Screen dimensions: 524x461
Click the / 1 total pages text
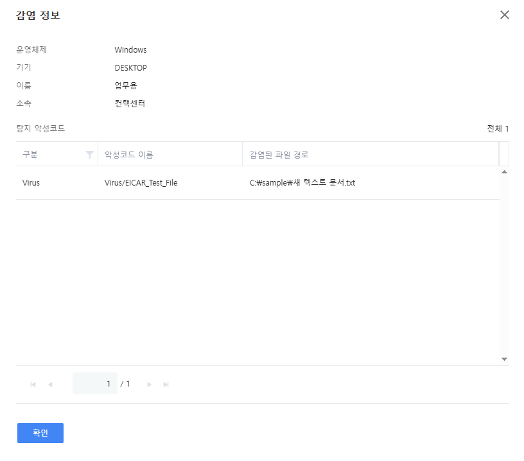125,384
